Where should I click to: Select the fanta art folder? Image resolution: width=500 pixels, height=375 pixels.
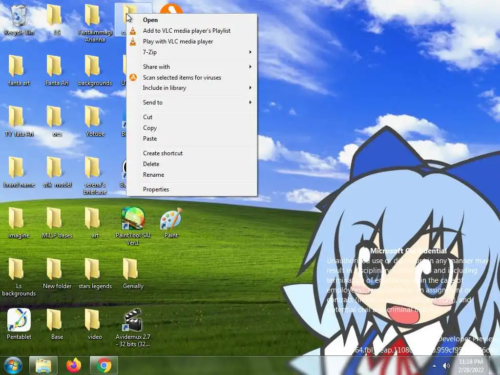[x=19, y=70]
